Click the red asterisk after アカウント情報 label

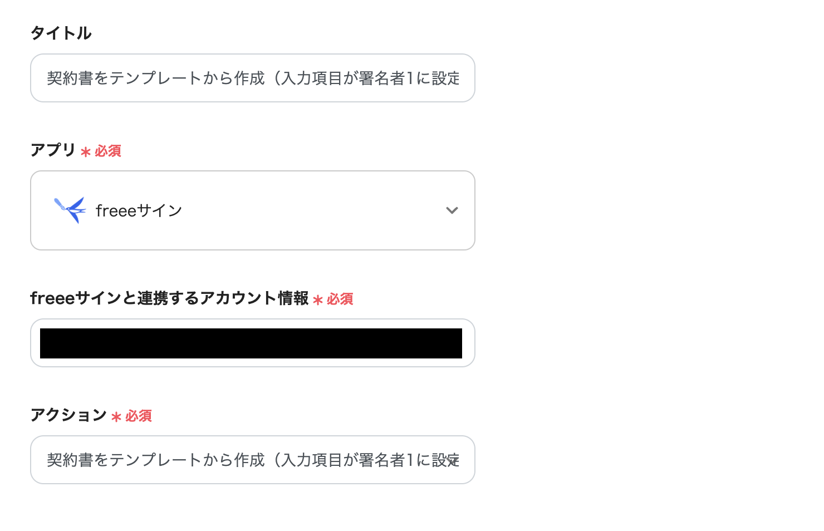click(318, 301)
